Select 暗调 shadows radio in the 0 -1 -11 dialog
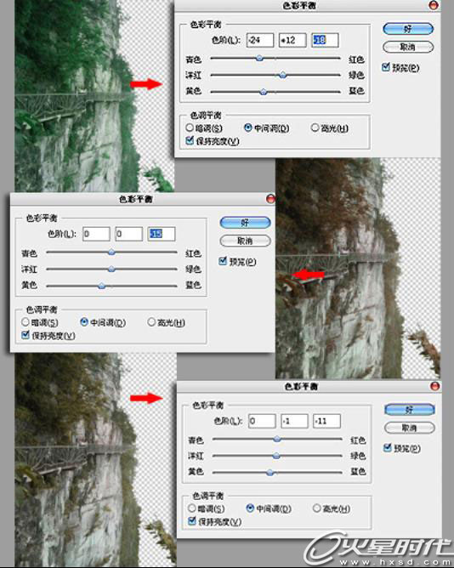The image size is (454, 568). [191, 508]
